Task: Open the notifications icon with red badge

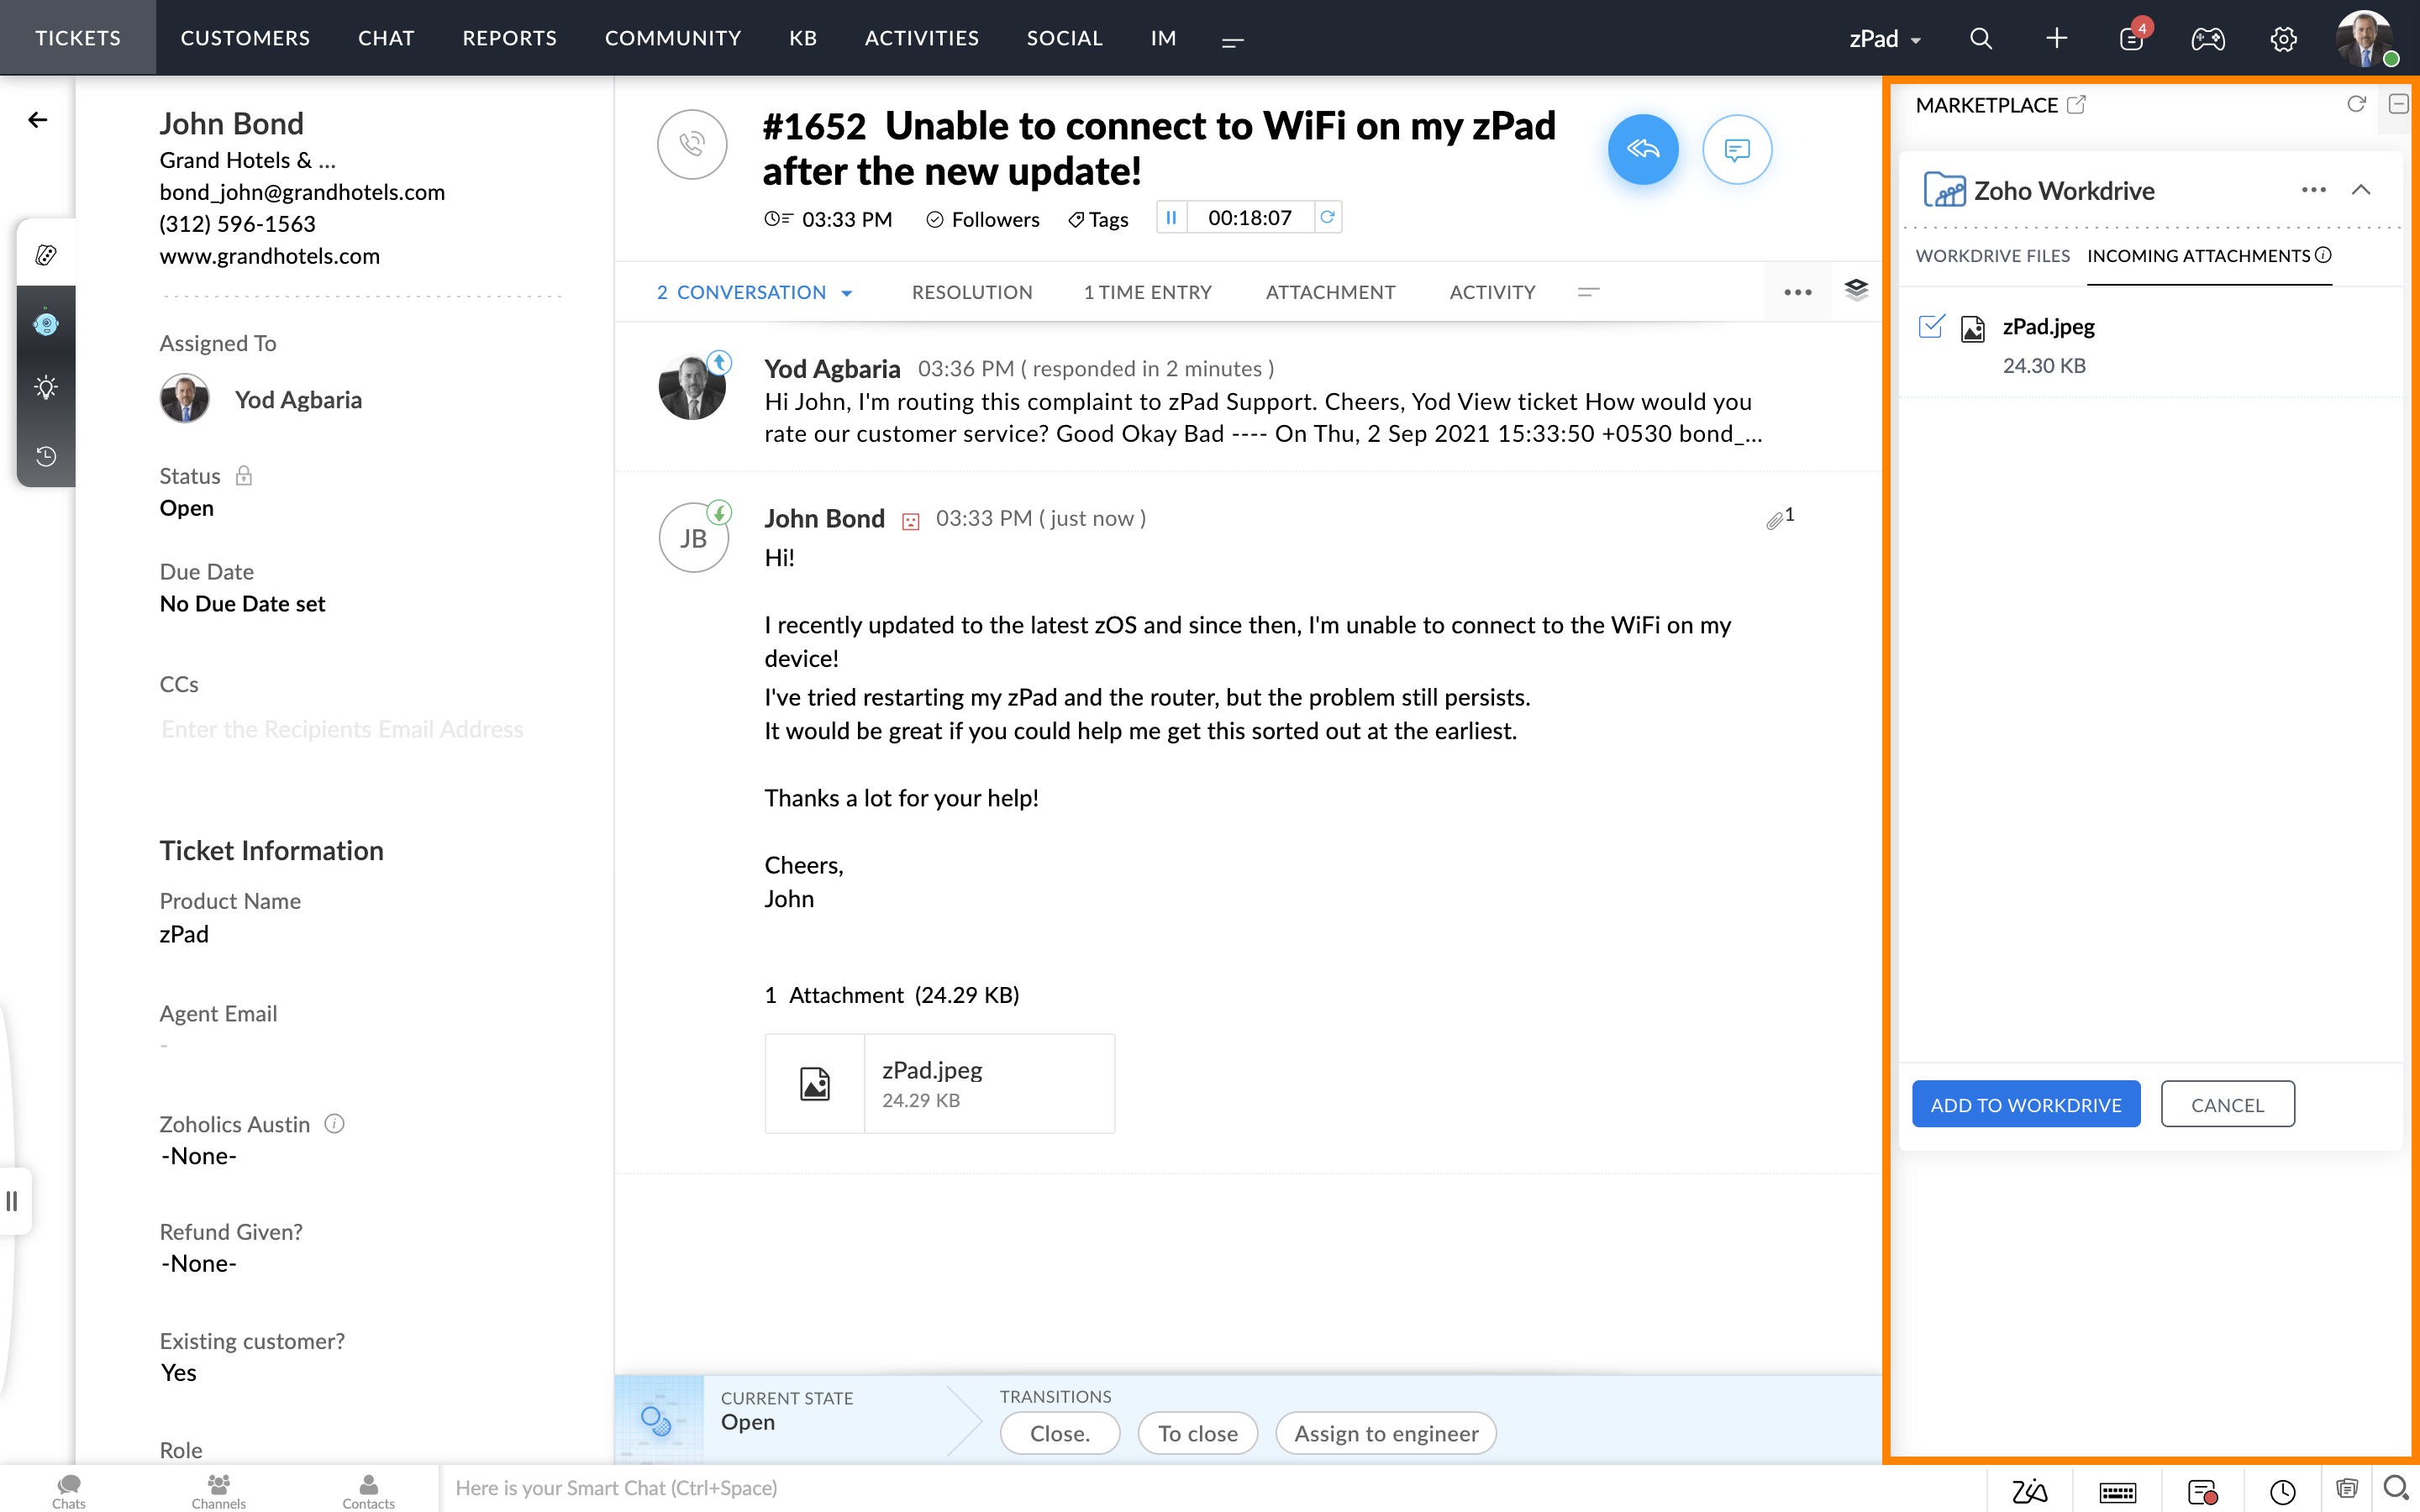Action: [2131, 39]
